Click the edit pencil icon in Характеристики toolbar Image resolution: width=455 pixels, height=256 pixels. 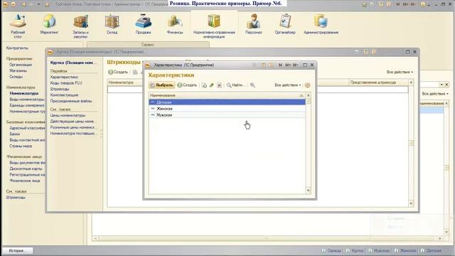tap(212, 85)
